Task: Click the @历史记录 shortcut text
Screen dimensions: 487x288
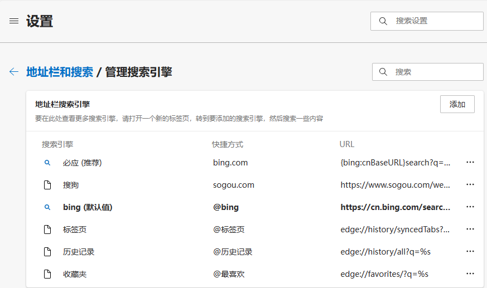Action: click(233, 252)
